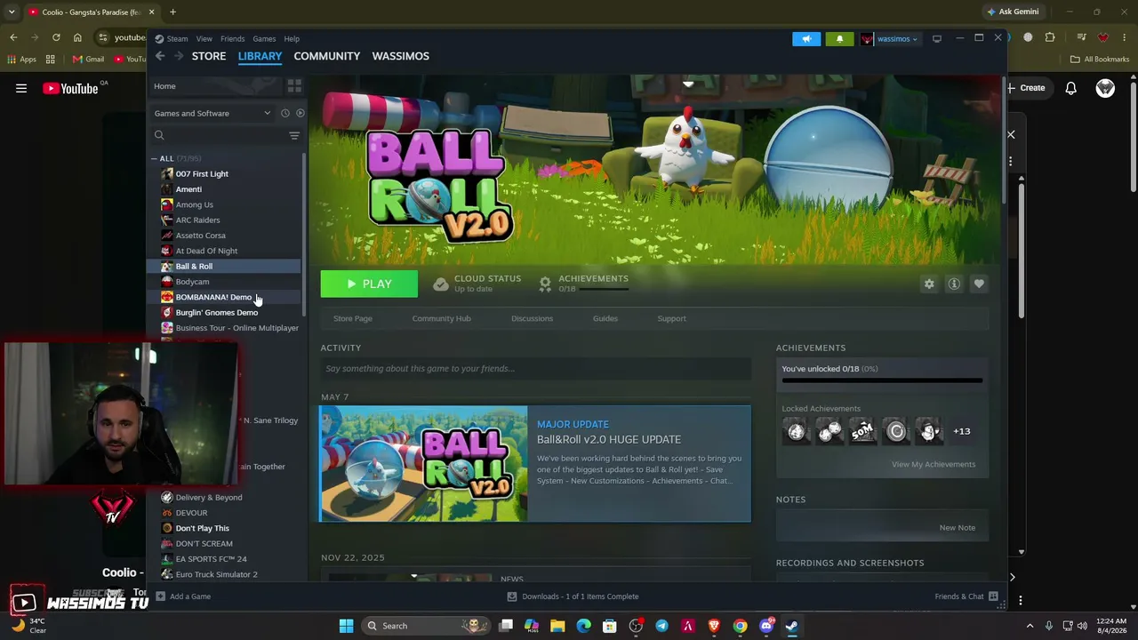1138x640 pixels.
Task: Filter library to ready-to-play games
Action: (300, 113)
